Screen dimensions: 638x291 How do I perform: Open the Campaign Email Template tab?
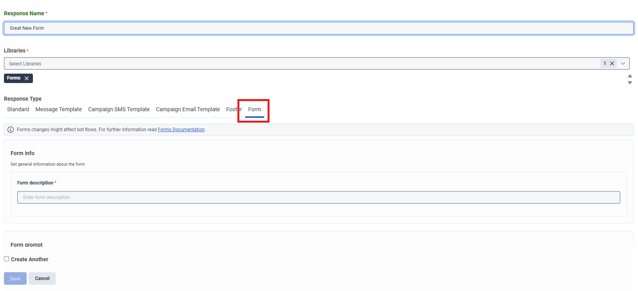click(x=188, y=109)
